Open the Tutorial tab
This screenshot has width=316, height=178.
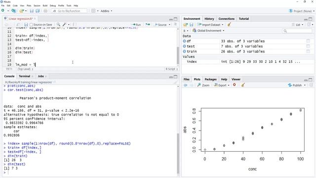pos(243,19)
